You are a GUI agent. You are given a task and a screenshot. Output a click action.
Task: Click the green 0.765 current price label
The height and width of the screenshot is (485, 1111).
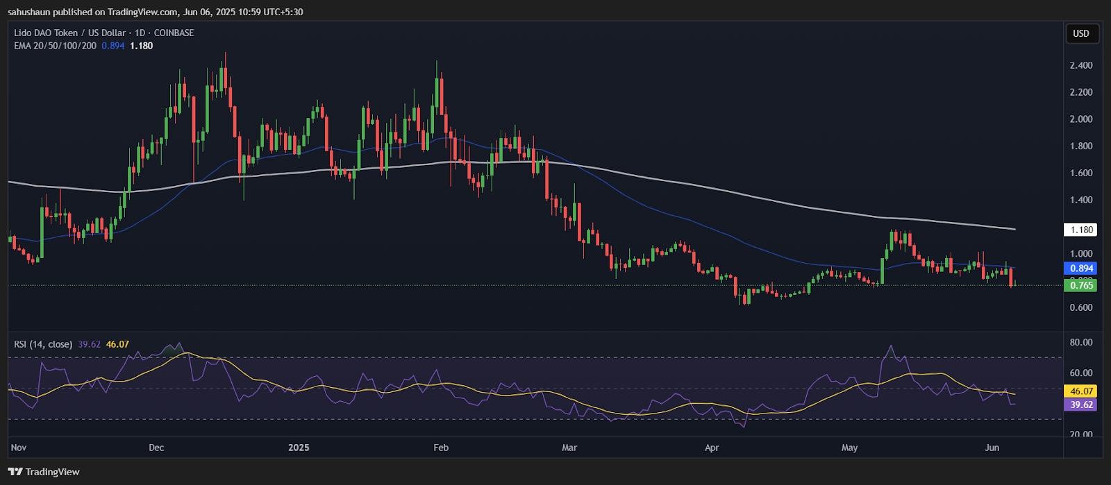click(x=1080, y=285)
